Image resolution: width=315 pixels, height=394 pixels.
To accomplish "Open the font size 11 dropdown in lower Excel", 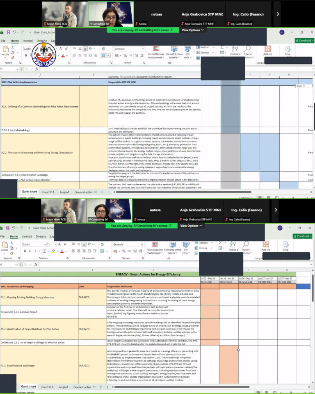I will tap(55, 244).
